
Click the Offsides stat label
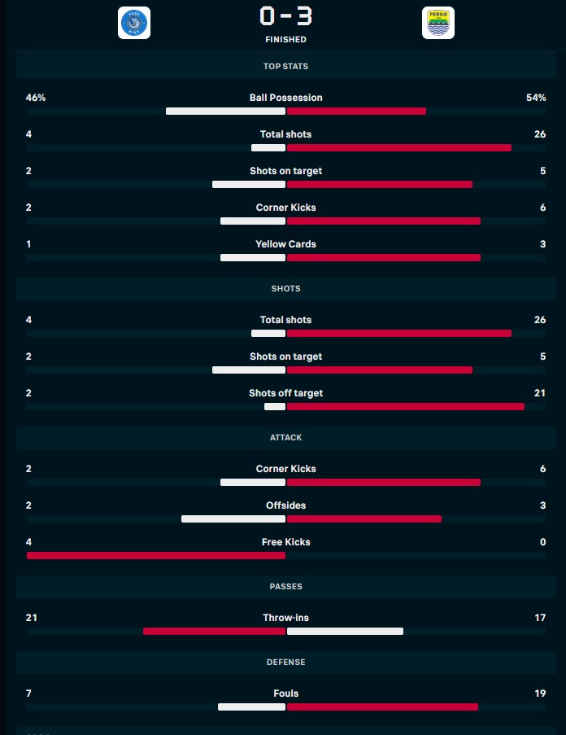[285, 505]
